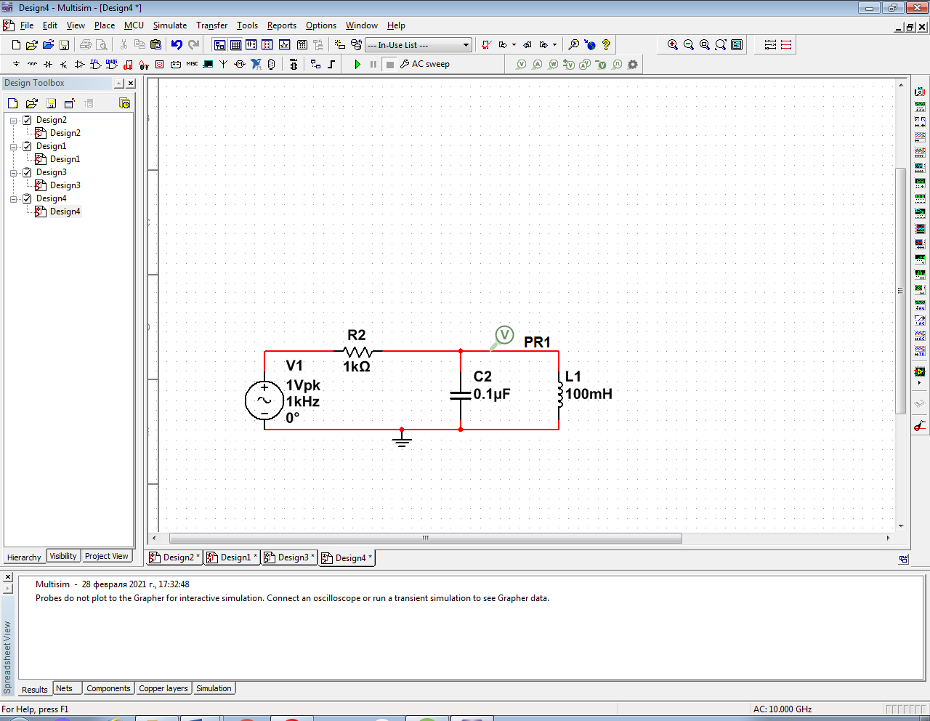Toggle the Design2 project checkbox

click(x=27, y=120)
